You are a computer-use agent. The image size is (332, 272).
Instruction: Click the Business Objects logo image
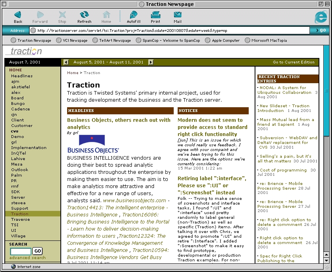pos(93,144)
